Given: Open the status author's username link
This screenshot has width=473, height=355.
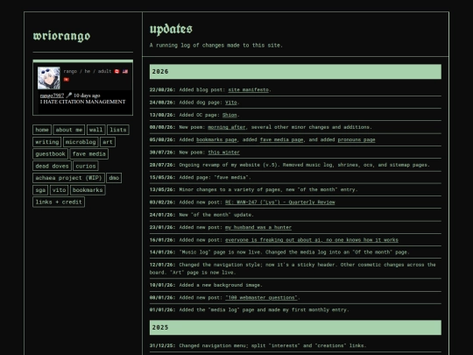Looking at the screenshot, I should point(52,96).
